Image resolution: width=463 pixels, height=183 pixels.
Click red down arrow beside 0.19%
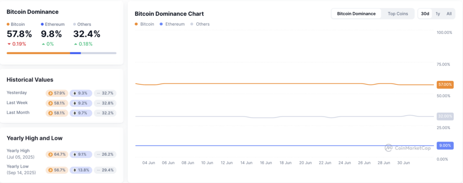tap(9, 44)
